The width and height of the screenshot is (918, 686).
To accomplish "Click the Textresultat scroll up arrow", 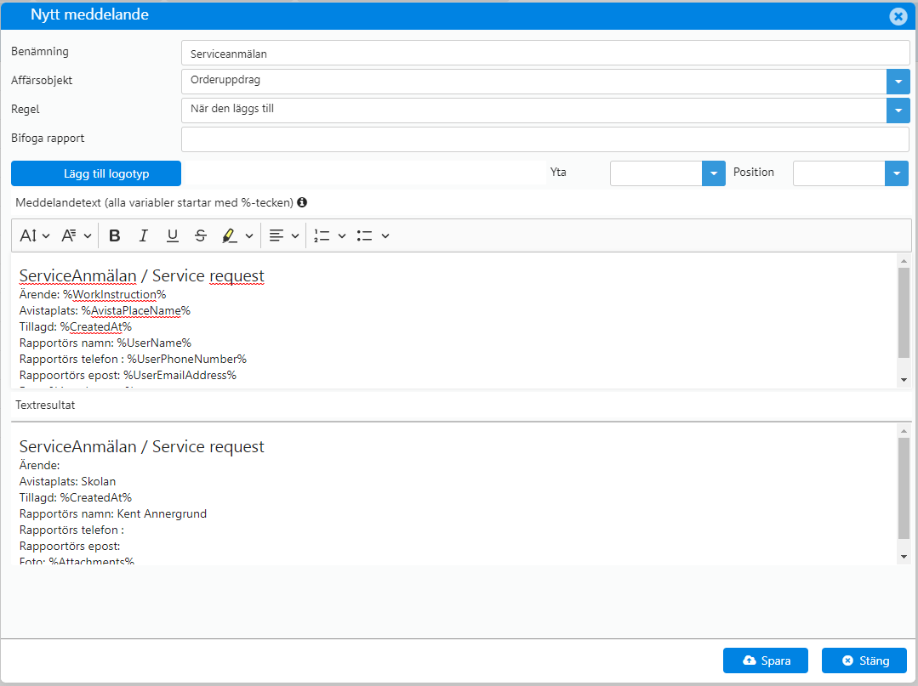I will [904, 431].
